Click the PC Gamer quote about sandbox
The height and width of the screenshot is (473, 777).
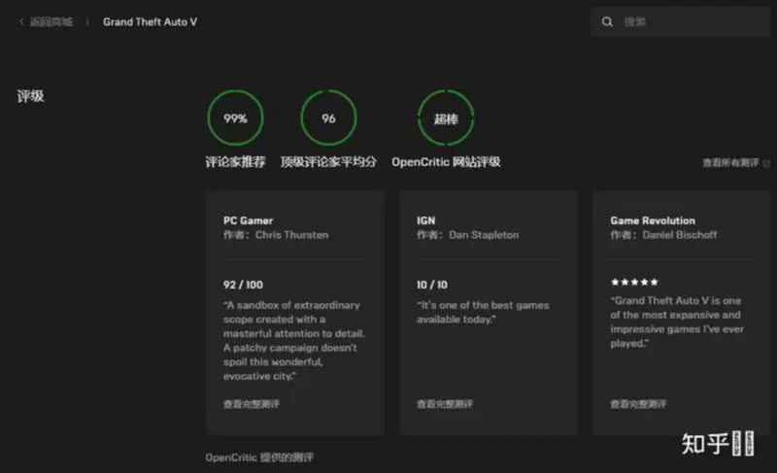tap(294, 340)
